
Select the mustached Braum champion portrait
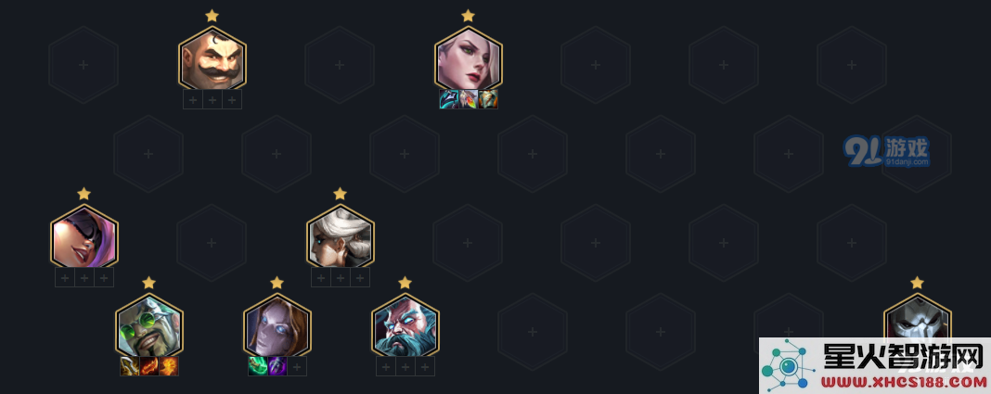[212, 58]
